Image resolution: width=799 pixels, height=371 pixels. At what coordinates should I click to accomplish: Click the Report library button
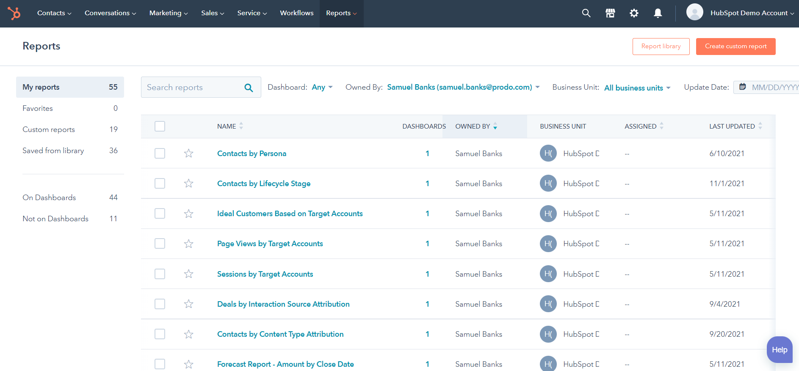click(x=661, y=47)
